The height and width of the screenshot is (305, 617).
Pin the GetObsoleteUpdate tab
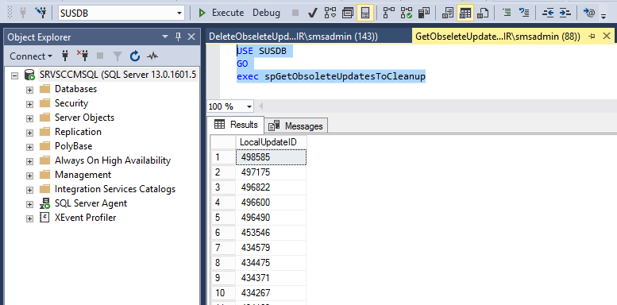(592, 37)
